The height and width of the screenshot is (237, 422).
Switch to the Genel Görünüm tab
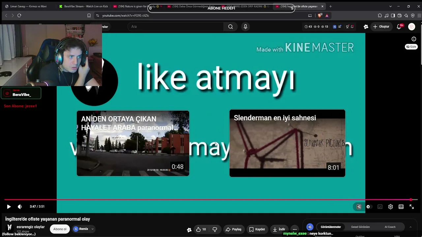[x=360, y=227]
